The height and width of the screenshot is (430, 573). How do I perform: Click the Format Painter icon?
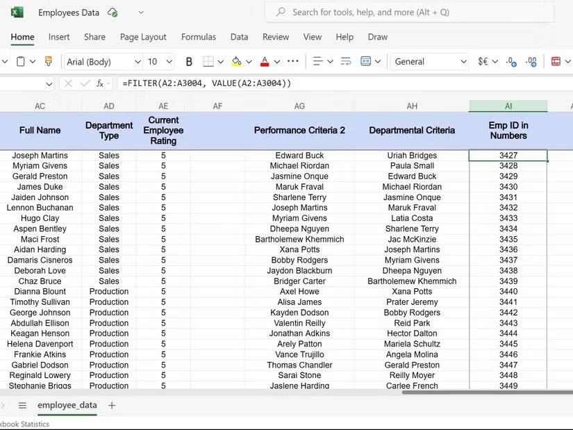tap(48, 62)
